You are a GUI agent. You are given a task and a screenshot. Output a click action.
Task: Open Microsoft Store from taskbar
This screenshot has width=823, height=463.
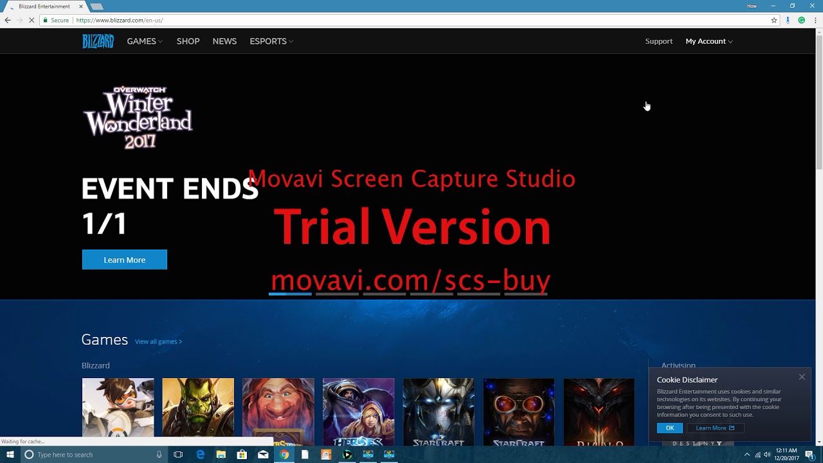pyautogui.click(x=242, y=455)
